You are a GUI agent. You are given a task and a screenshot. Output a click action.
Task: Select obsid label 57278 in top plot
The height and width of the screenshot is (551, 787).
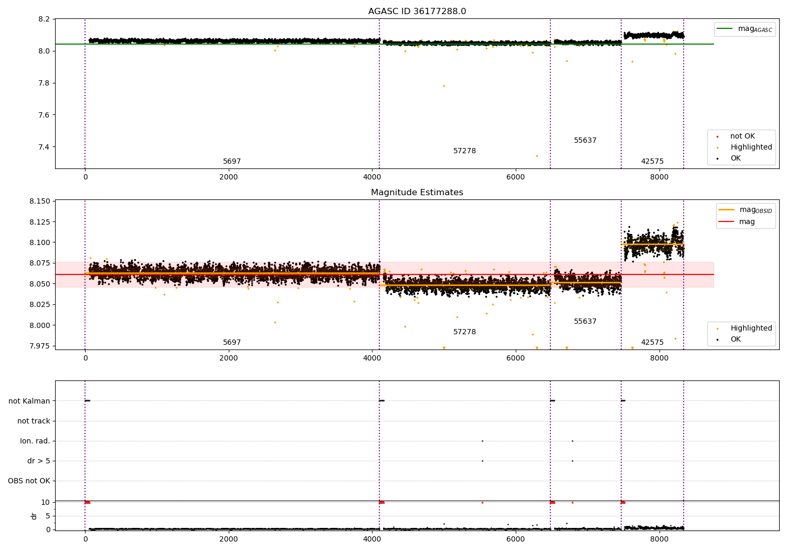click(x=465, y=151)
